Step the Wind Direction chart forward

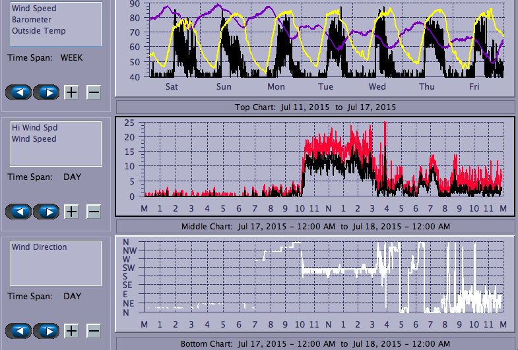[x=46, y=331]
